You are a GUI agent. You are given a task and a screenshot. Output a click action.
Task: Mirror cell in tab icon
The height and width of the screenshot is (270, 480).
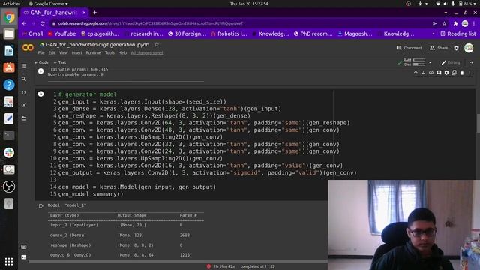tap(454, 73)
